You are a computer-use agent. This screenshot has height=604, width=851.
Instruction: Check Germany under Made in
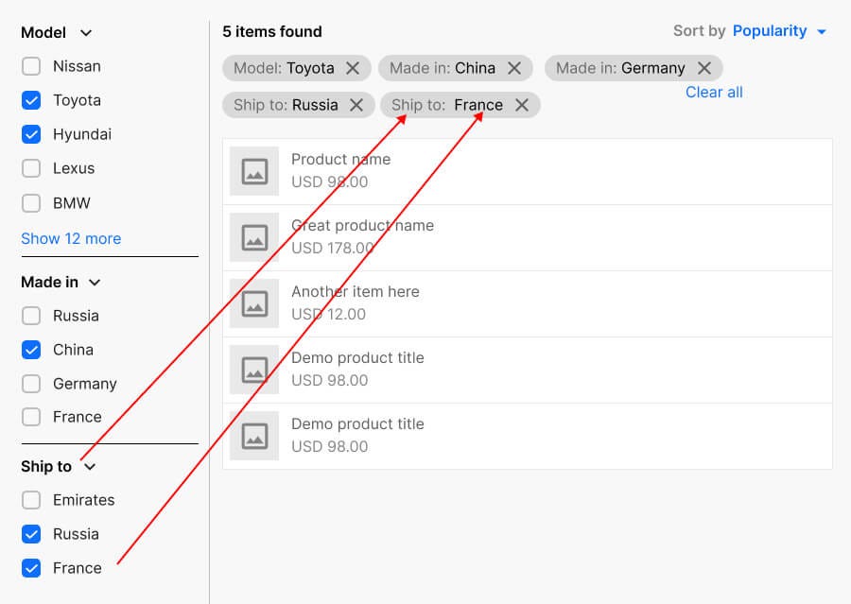click(x=31, y=384)
